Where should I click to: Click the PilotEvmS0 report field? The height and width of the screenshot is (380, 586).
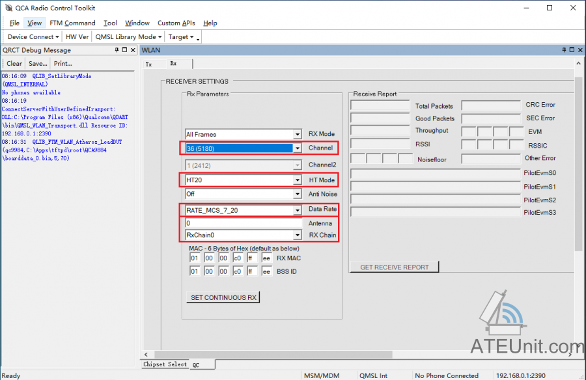(436, 174)
